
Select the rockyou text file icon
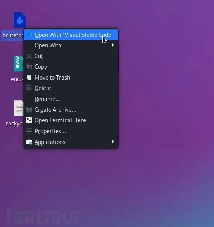[x=18, y=108]
